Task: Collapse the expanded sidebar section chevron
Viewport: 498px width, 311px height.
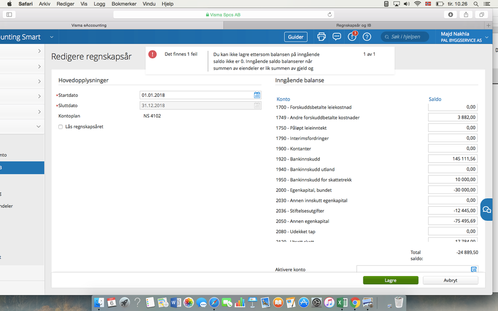Action: coord(38,127)
